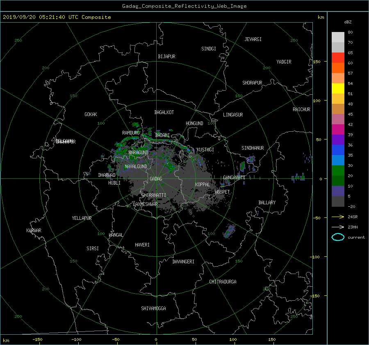Click the YELLAPUR city label
The width and height of the screenshot is (369, 345).
82,218
